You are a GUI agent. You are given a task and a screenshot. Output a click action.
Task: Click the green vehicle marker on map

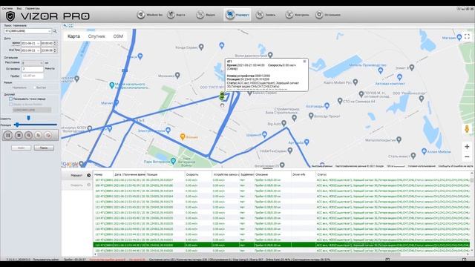222,96
